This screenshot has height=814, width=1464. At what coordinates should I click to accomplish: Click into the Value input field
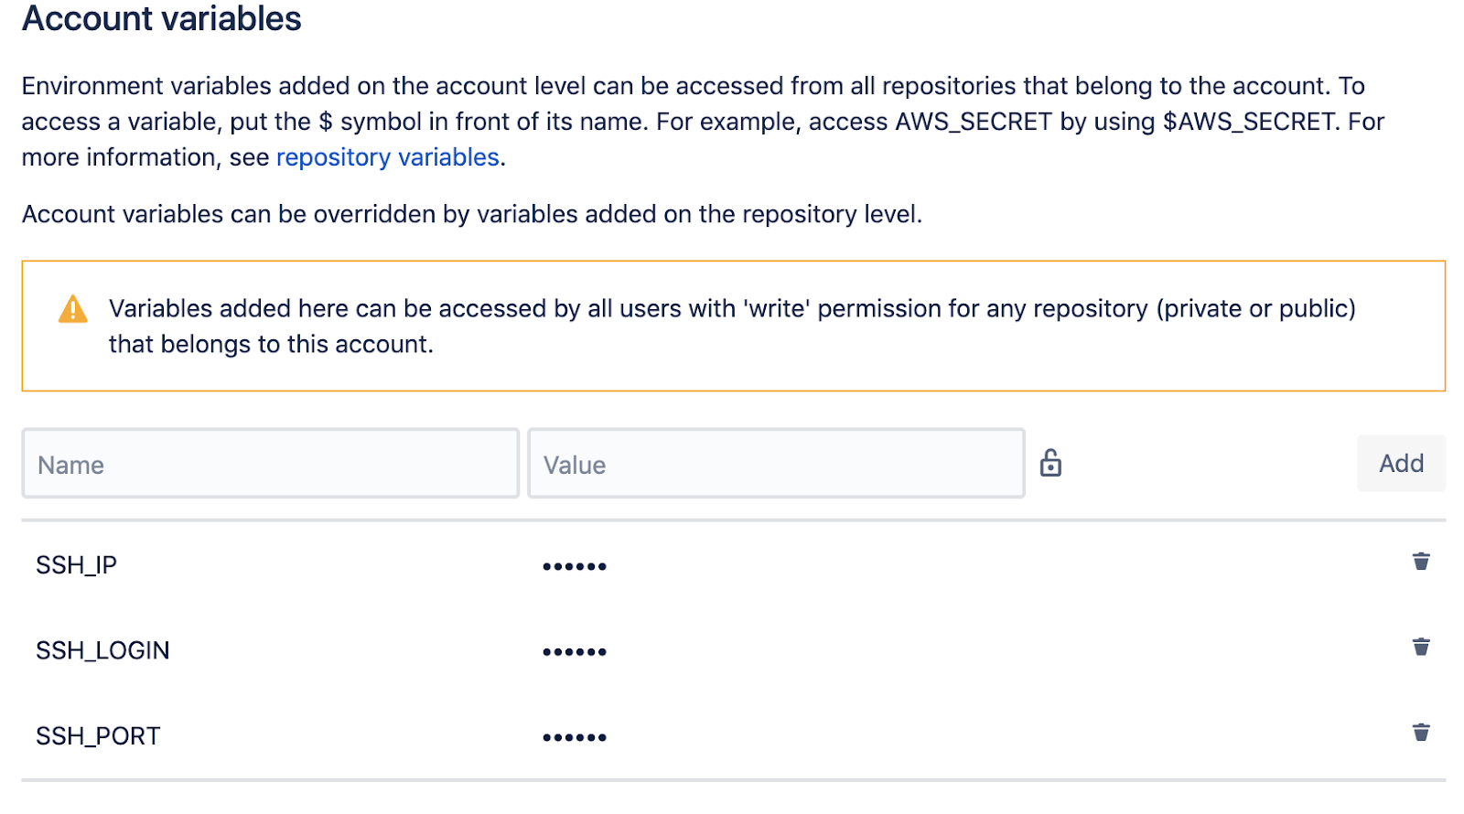coord(776,463)
